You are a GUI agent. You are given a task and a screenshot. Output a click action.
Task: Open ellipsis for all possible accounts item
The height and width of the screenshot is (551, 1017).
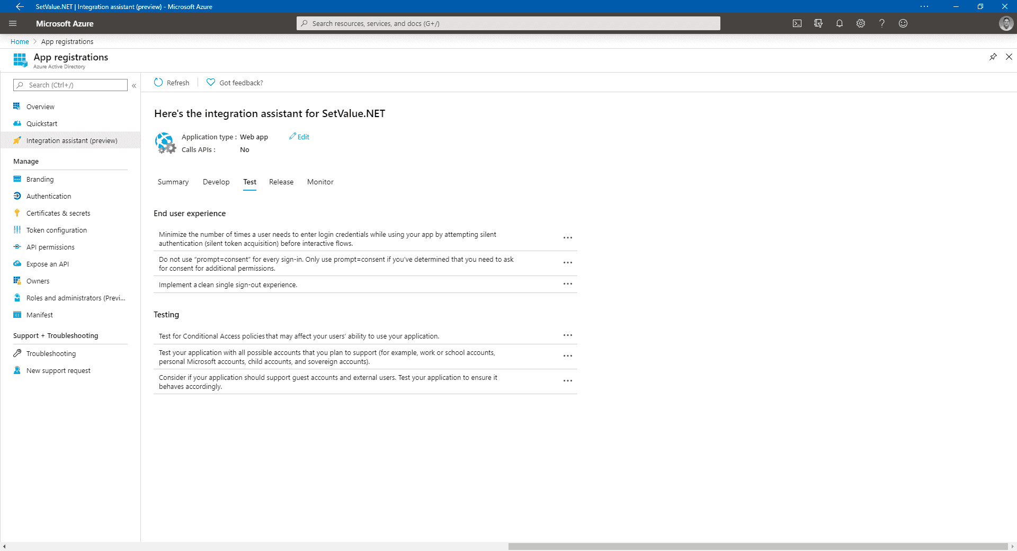click(x=568, y=356)
